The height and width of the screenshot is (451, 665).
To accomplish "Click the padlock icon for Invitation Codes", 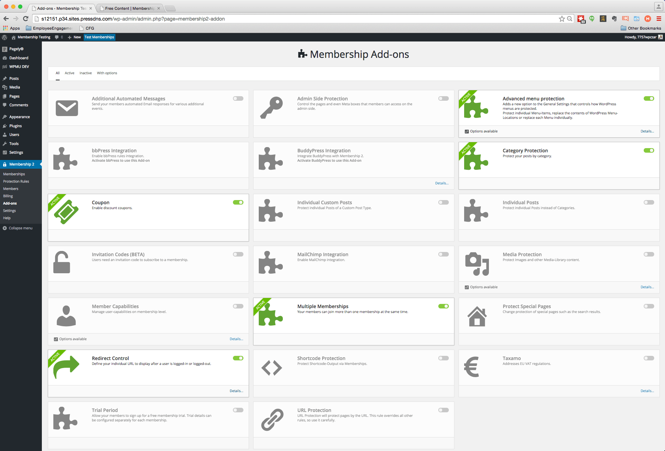I will click(x=62, y=262).
